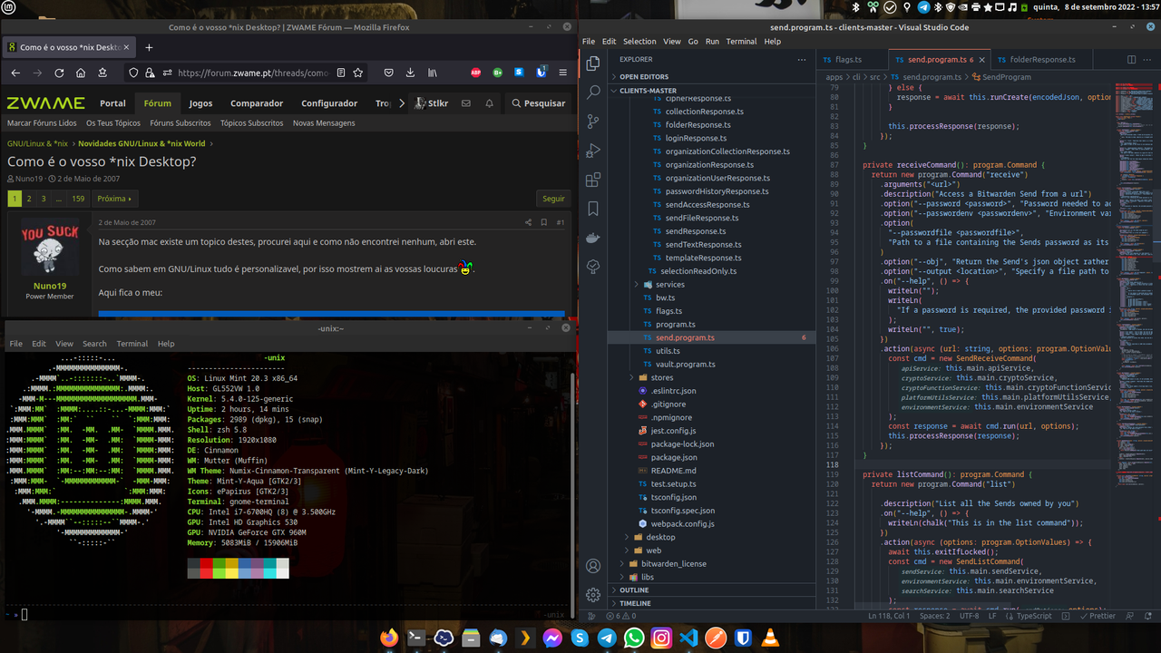Open terminal Search menu
The width and height of the screenshot is (1161, 653).
coord(94,344)
